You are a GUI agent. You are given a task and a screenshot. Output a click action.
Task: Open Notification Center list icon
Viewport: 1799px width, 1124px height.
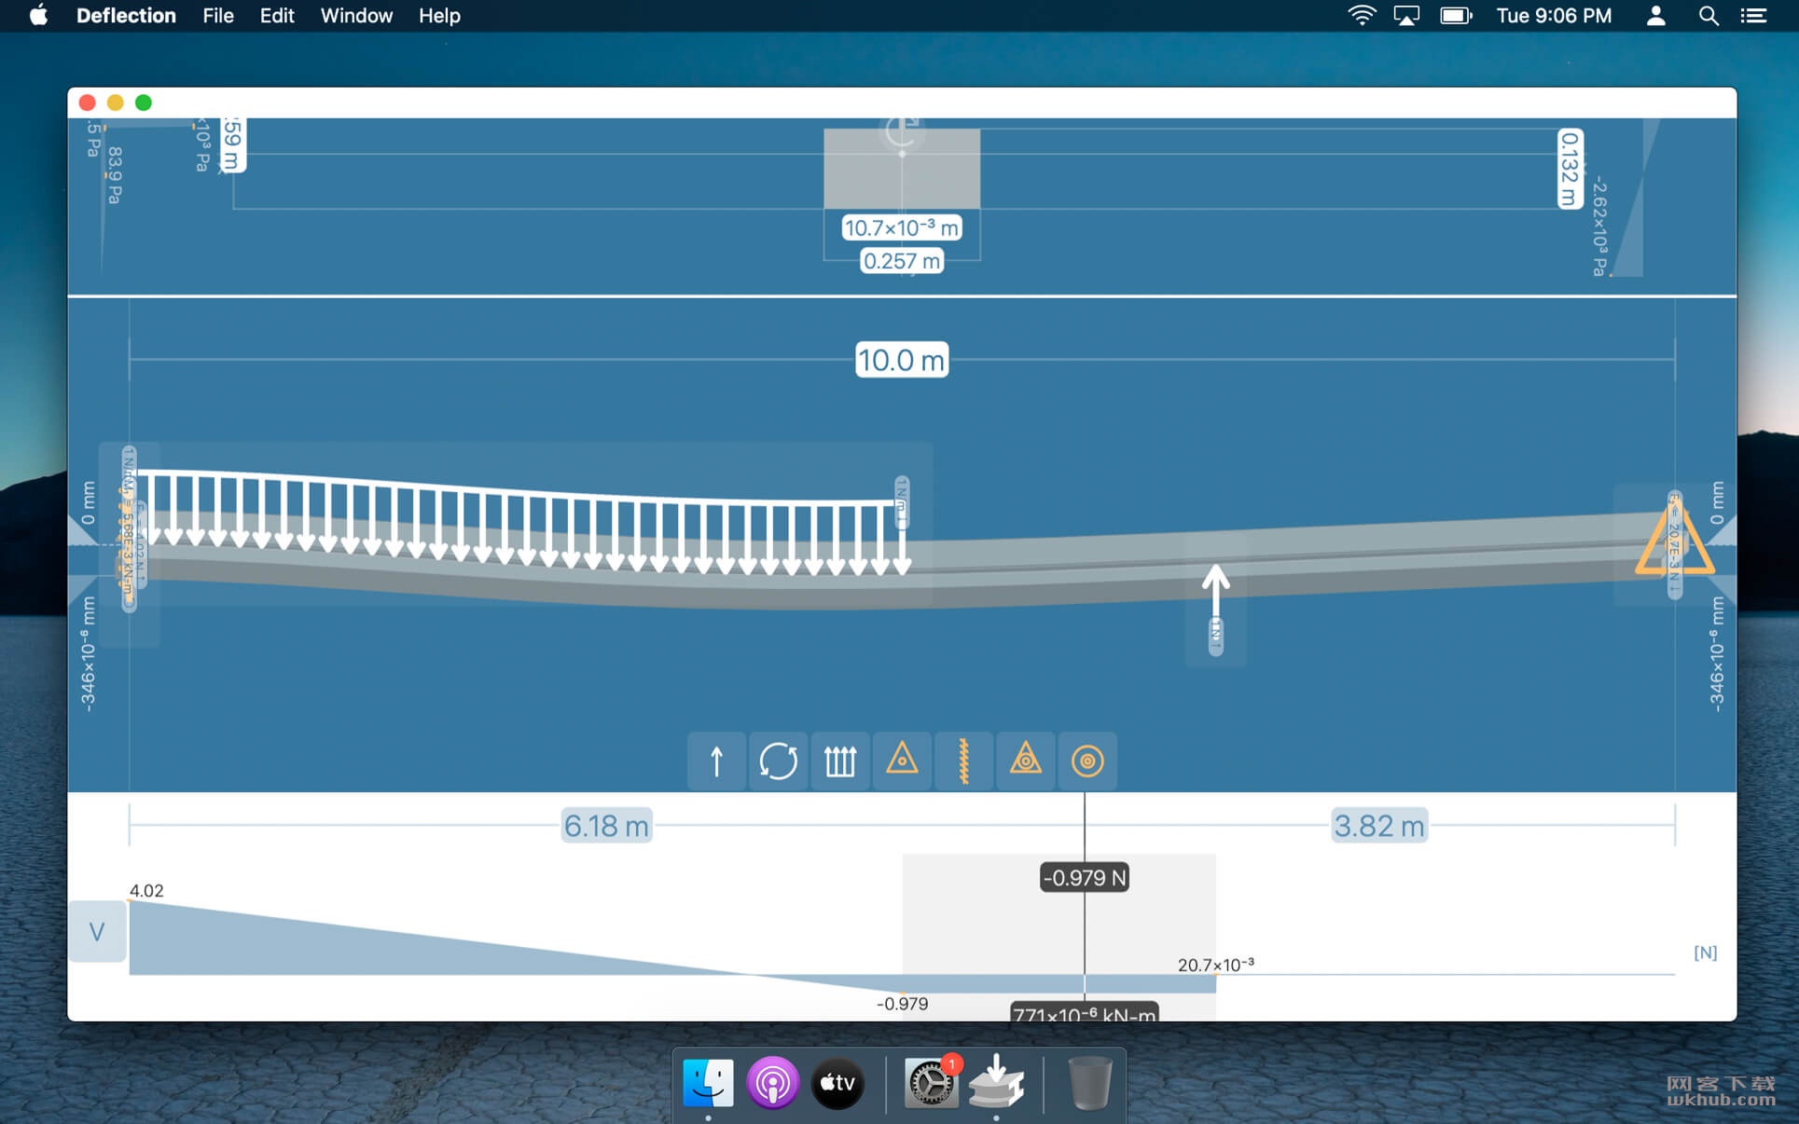point(1753,16)
